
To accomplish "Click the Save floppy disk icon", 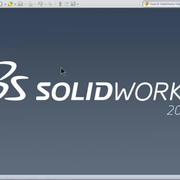I will (20, 4).
